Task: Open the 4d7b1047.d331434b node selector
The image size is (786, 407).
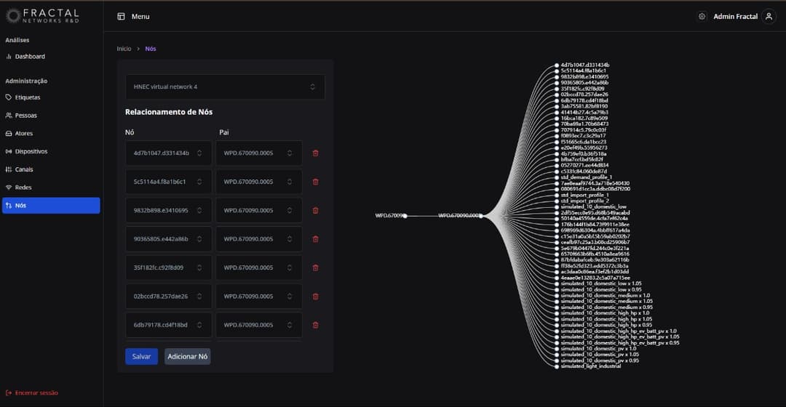Action: pos(168,153)
